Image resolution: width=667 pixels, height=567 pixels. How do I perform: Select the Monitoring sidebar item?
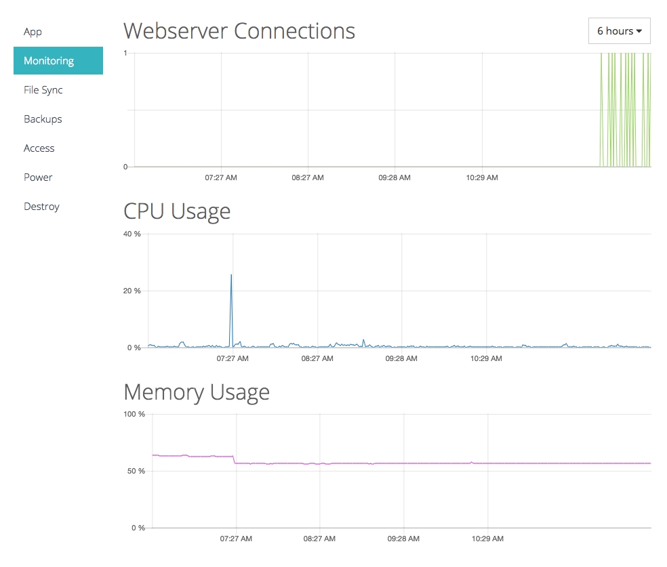click(49, 61)
